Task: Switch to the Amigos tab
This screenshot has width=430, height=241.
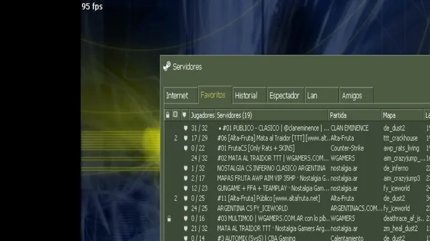Action: coord(356,95)
